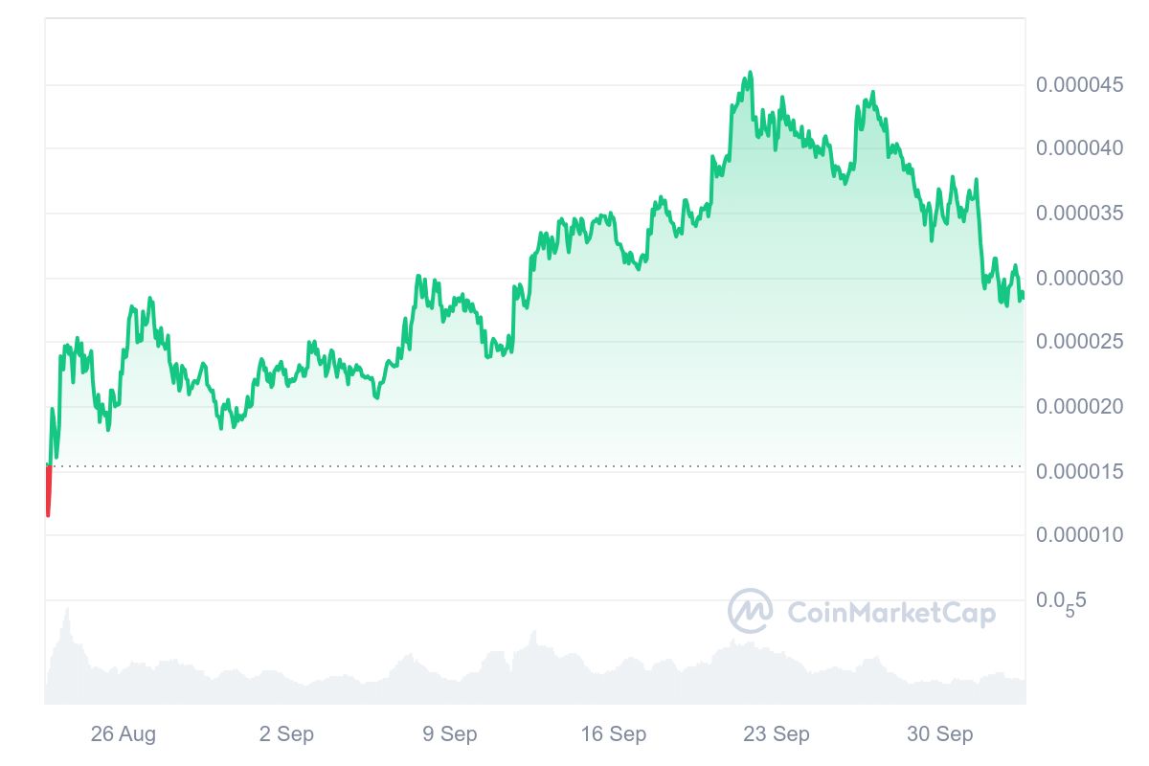This screenshot has width=1149, height=766.
Task: Click the 9 Sep axis label
Action: (x=449, y=734)
